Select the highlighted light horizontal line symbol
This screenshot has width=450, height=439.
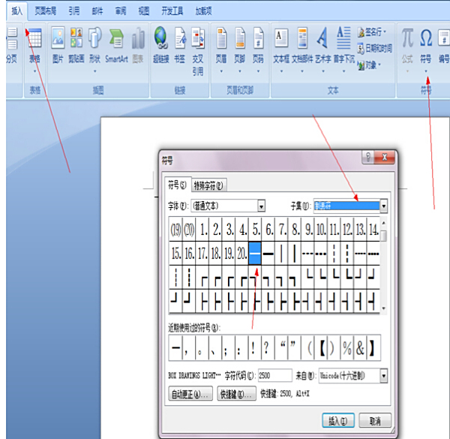255,254
